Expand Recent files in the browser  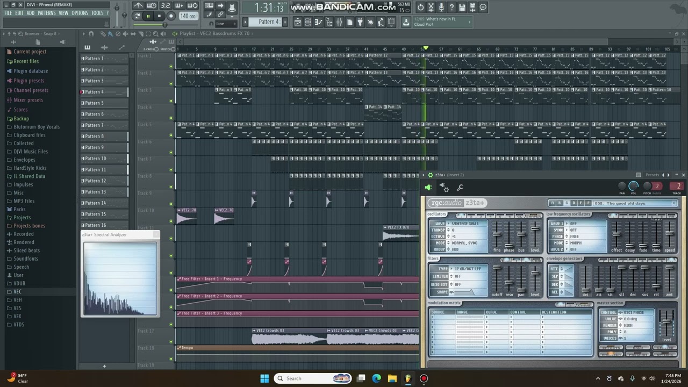[x=26, y=61]
